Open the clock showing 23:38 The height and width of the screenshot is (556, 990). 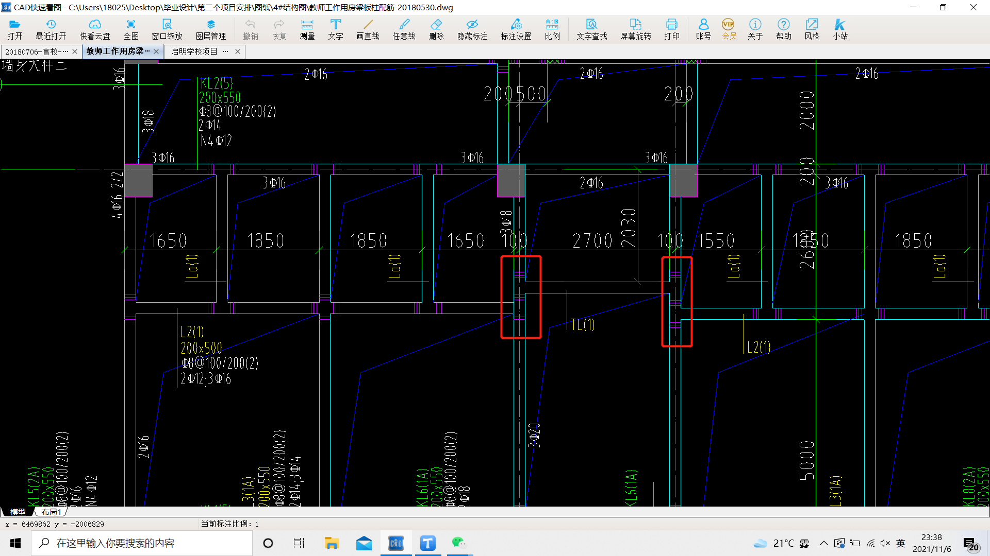click(932, 543)
